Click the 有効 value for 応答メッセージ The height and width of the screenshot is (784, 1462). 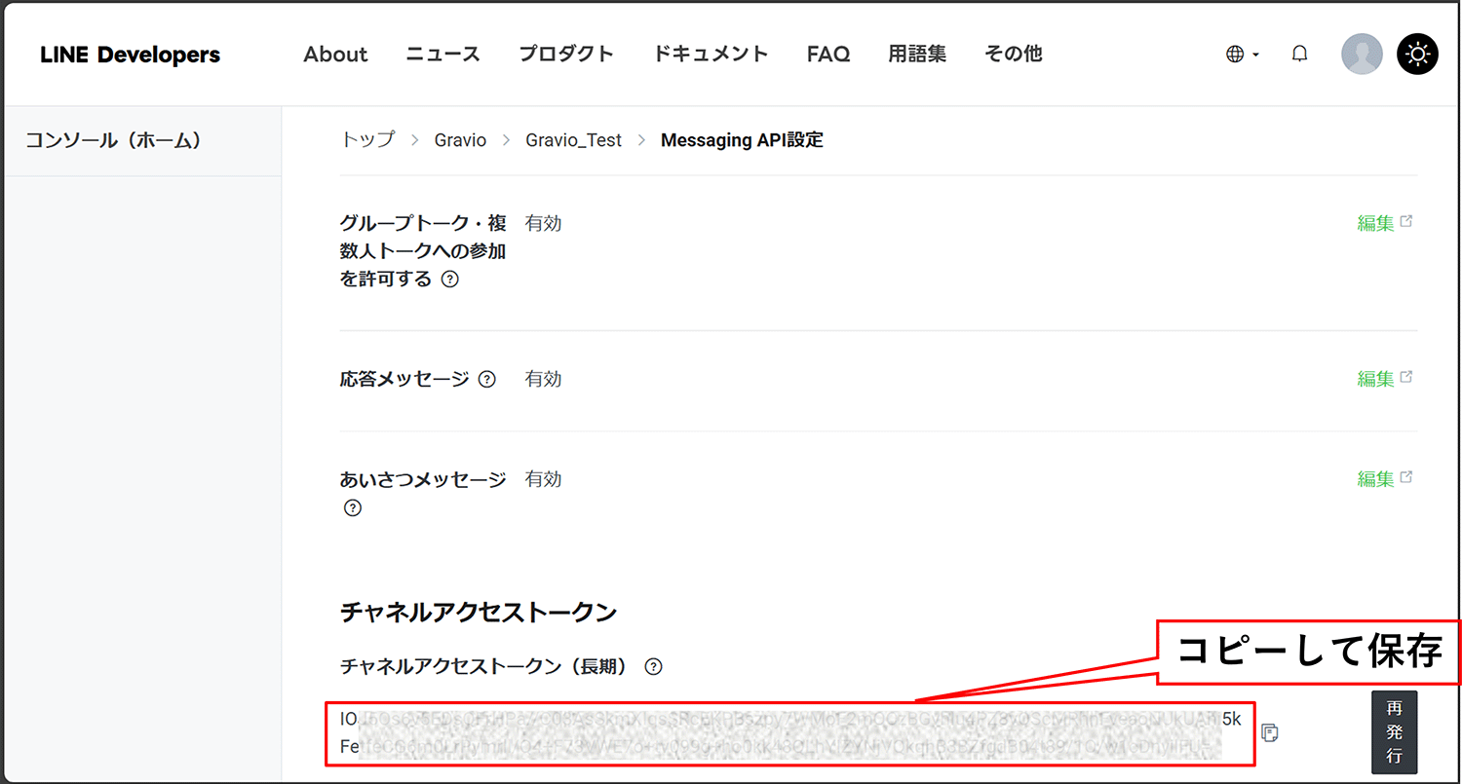(x=543, y=379)
